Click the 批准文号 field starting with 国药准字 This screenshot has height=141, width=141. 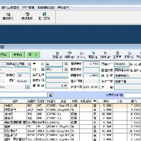point(122,70)
